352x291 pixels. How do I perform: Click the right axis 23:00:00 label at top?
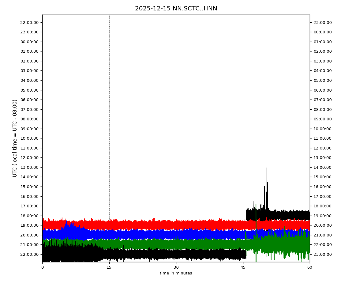click(322, 22)
